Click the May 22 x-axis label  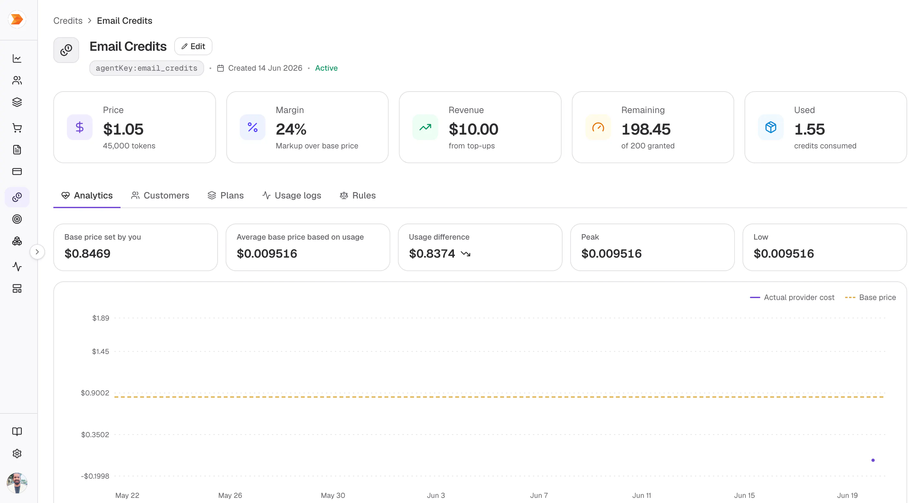pyautogui.click(x=127, y=496)
